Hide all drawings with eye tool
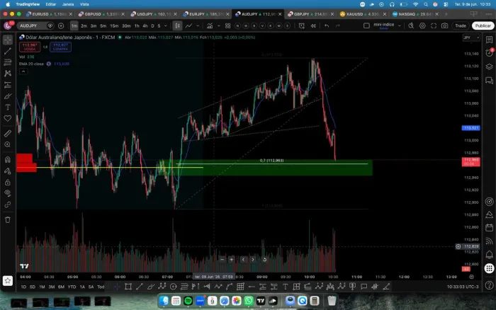Image resolution: width=496 pixels, height=310 pixels. [x=8, y=193]
